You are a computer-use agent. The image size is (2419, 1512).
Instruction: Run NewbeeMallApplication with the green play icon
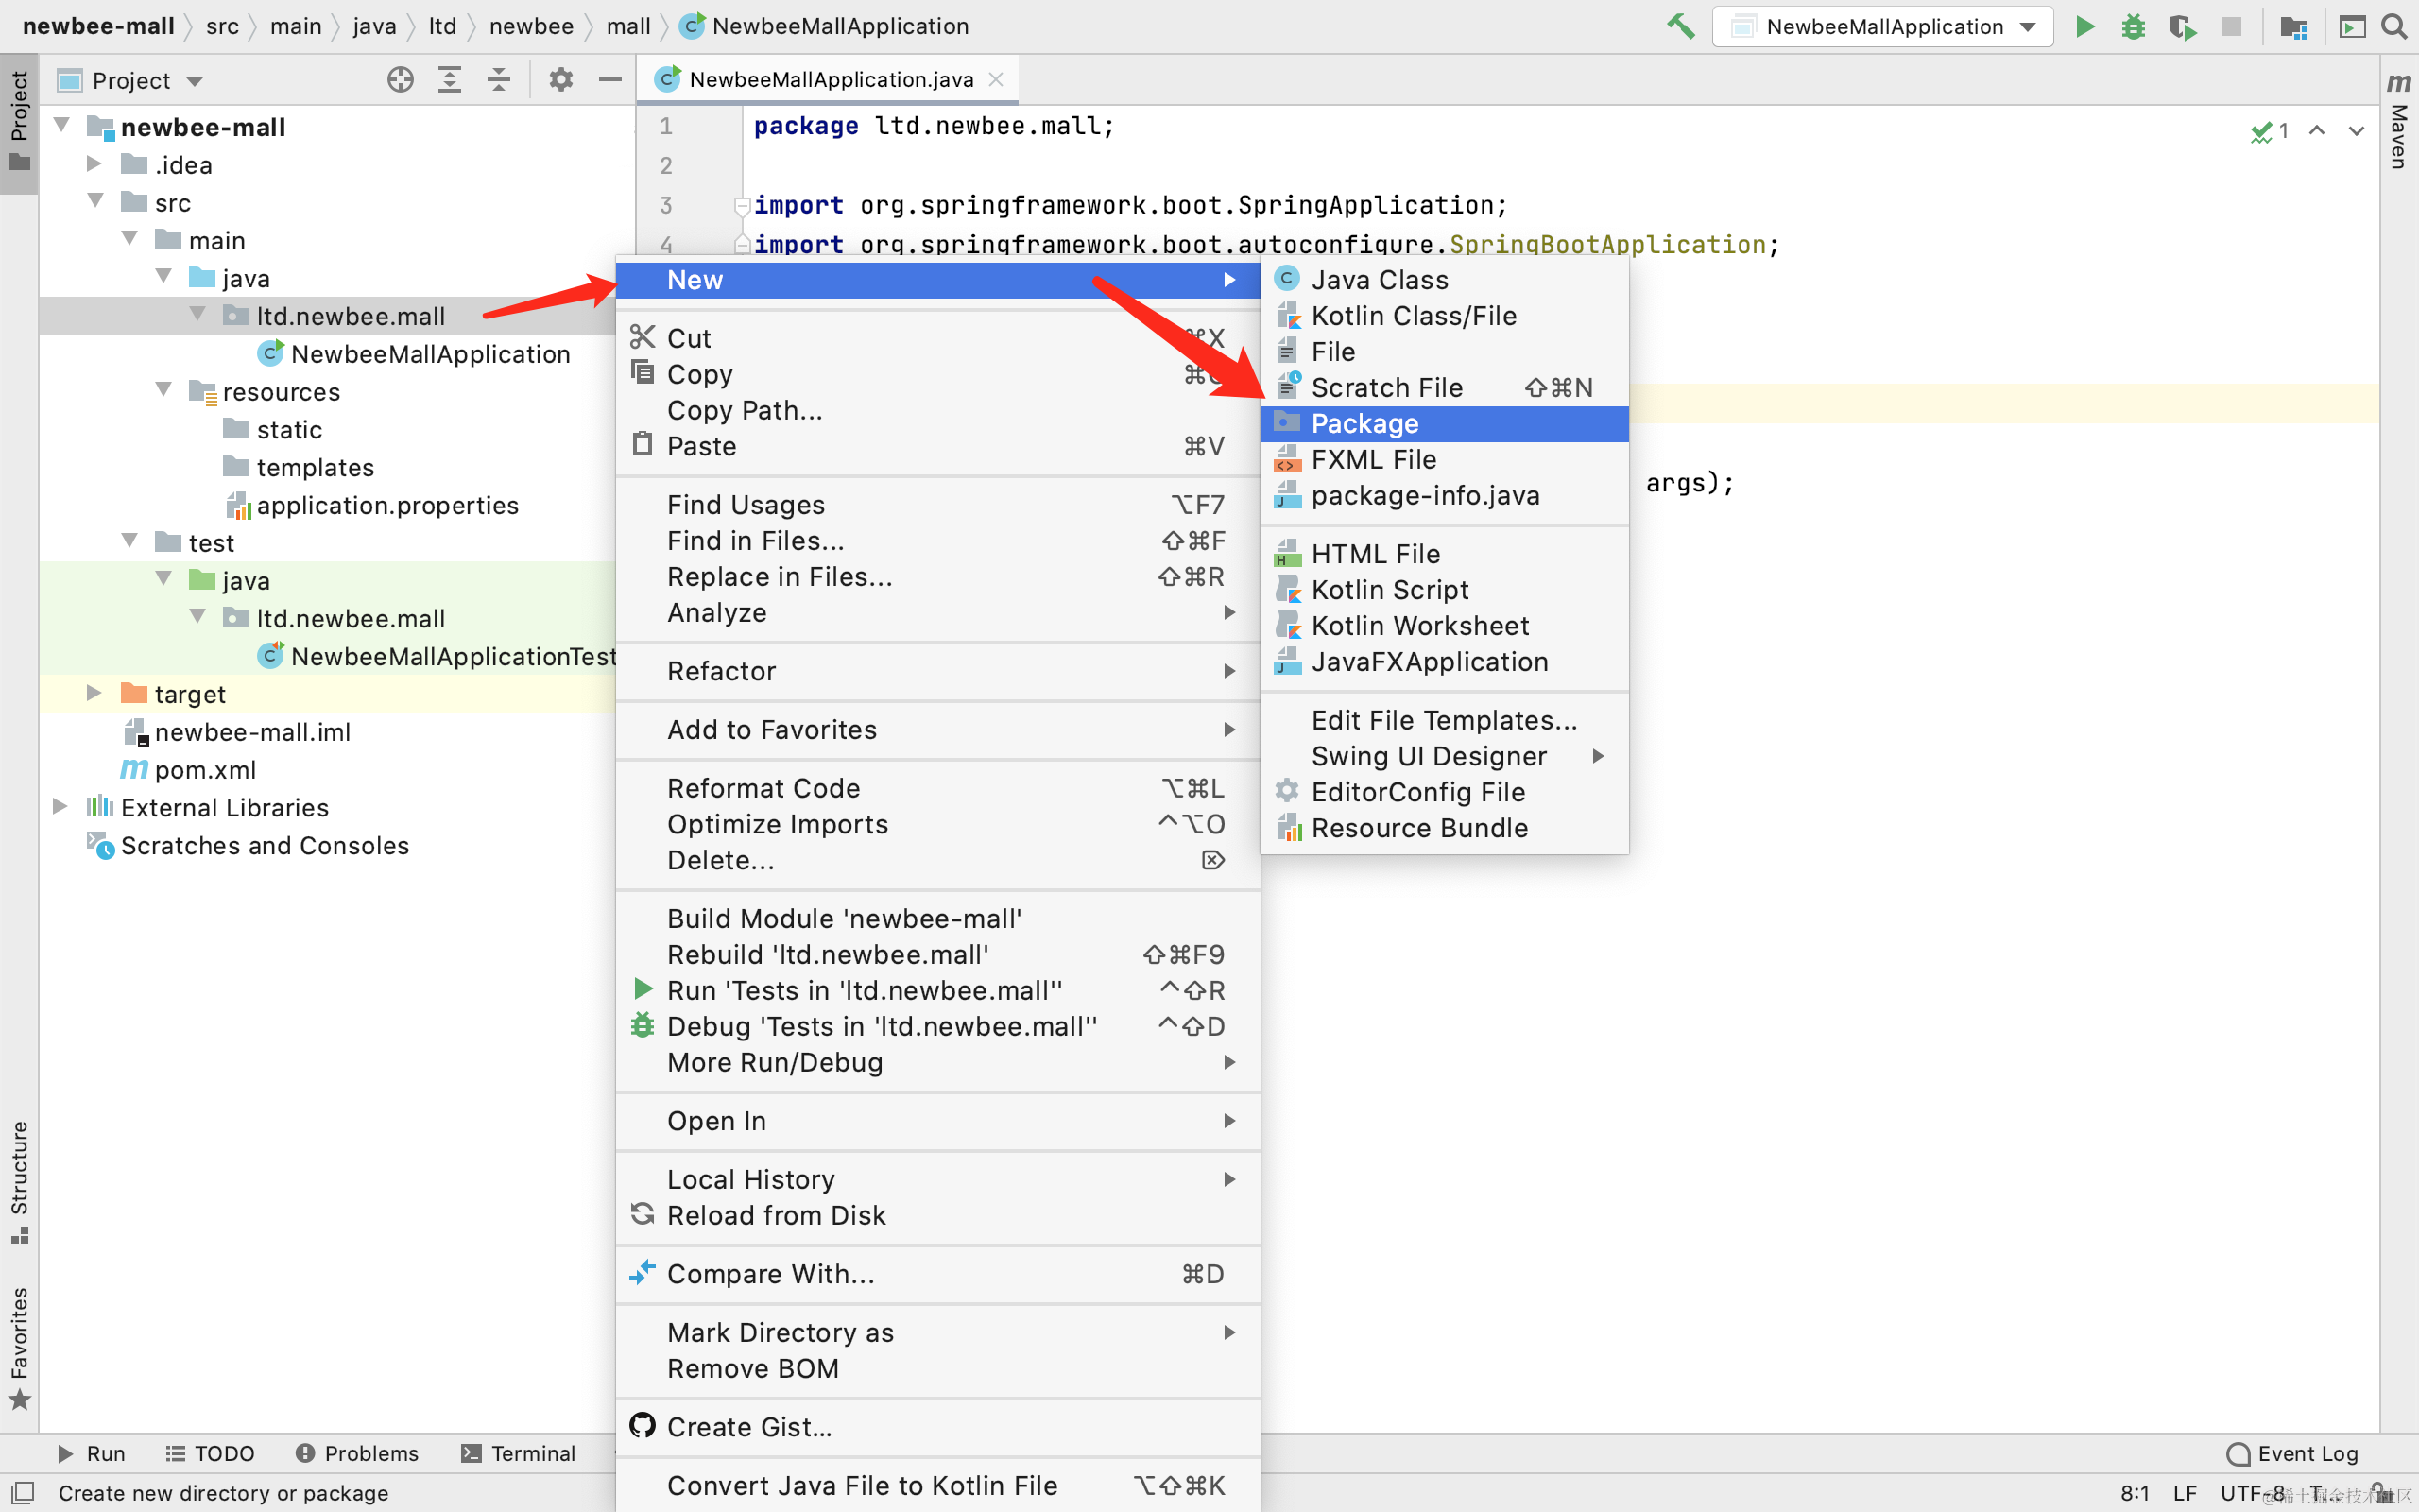pos(2084,26)
